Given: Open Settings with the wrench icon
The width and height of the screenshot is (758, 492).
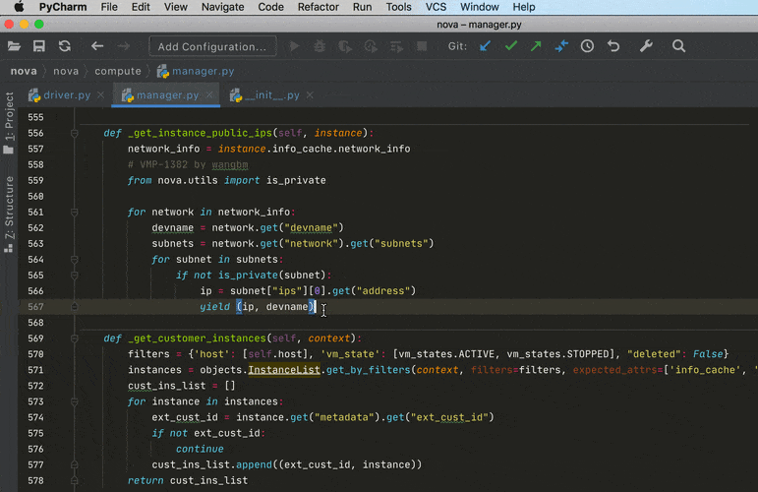Looking at the screenshot, I should (646, 46).
